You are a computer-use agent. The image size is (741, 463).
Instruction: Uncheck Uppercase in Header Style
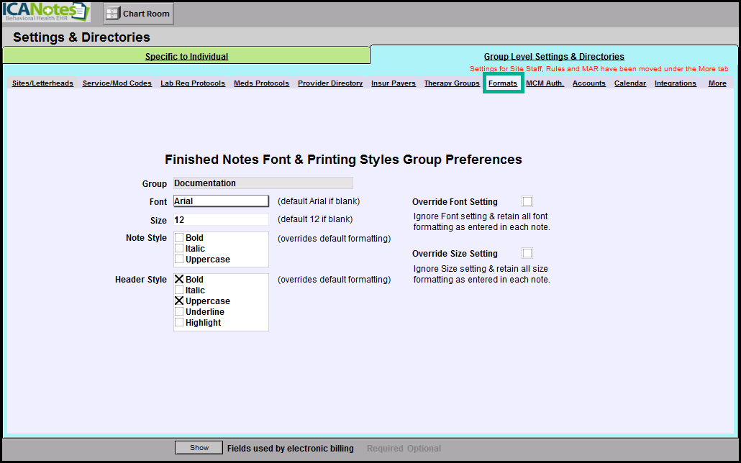pyautogui.click(x=179, y=301)
